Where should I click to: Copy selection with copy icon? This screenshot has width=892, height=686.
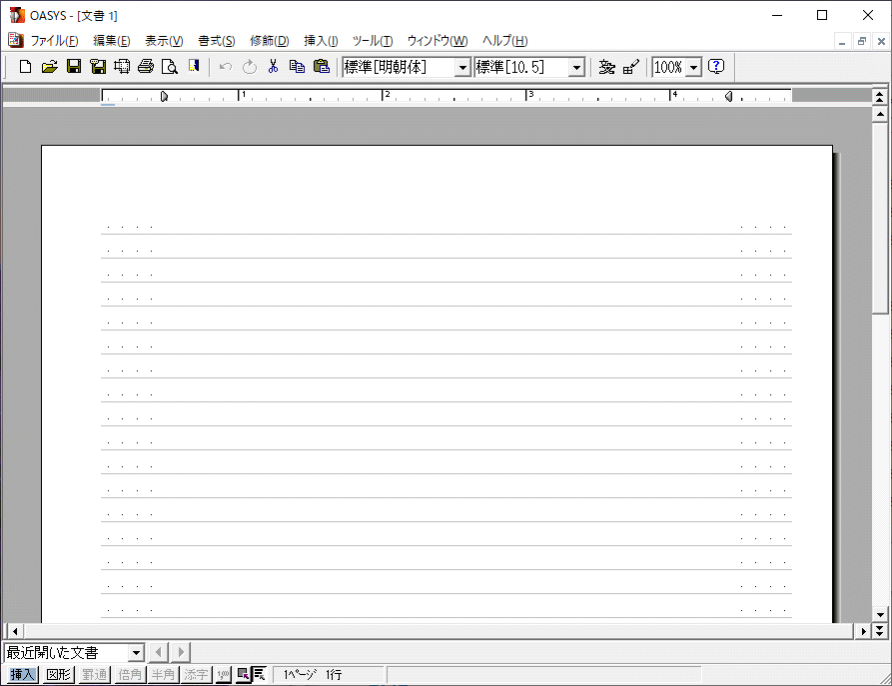297,67
